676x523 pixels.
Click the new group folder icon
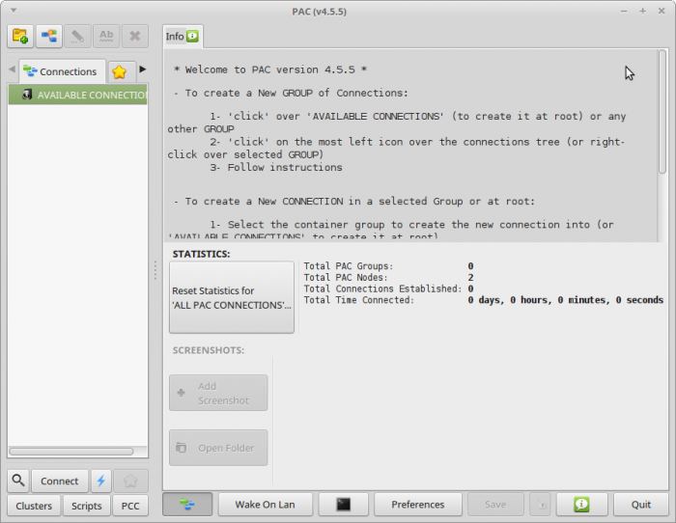20,36
